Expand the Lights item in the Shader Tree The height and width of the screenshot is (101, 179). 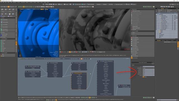tap(158, 33)
